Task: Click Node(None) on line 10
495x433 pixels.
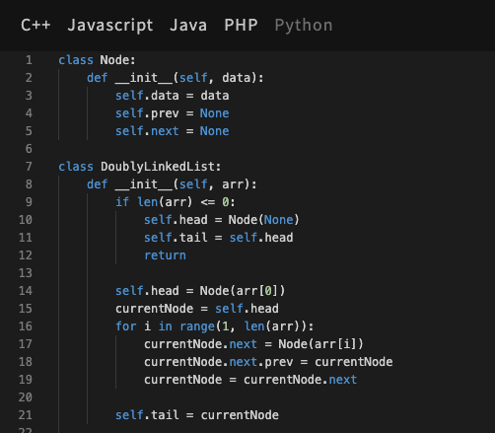Action: coord(264,220)
